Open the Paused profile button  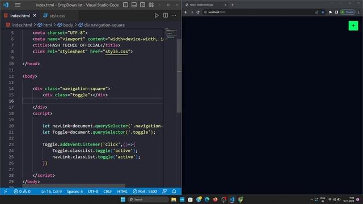pyautogui.click(x=348, y=12)
